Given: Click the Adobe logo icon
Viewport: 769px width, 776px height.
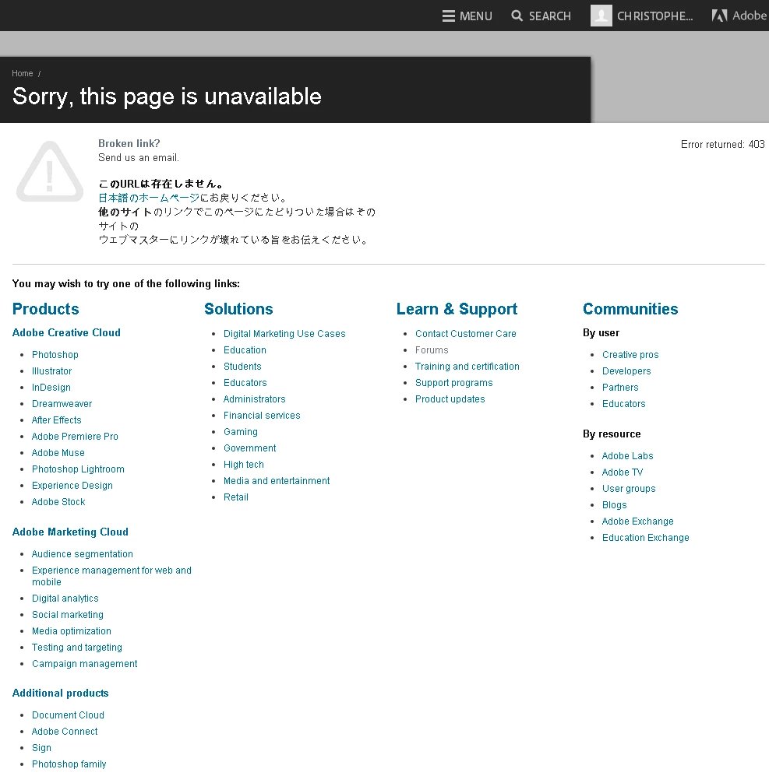Looking at the screenshot, I should click(719, 16).
